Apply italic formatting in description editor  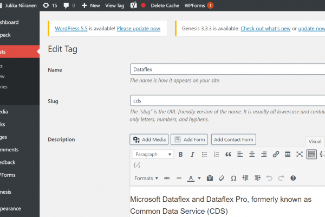click(x=192, y=154)
